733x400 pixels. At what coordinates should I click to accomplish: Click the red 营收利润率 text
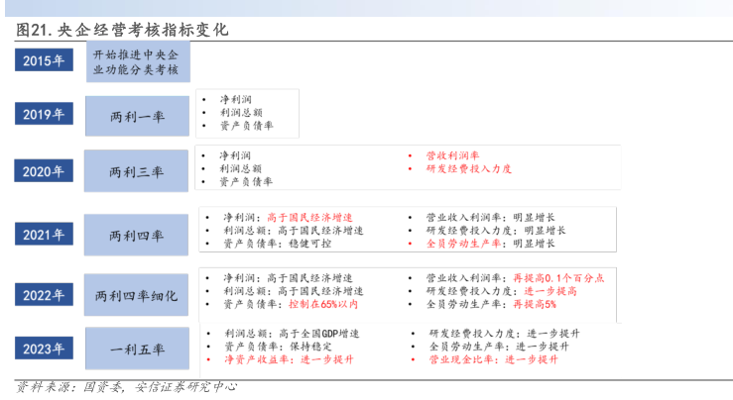(452, 155)
